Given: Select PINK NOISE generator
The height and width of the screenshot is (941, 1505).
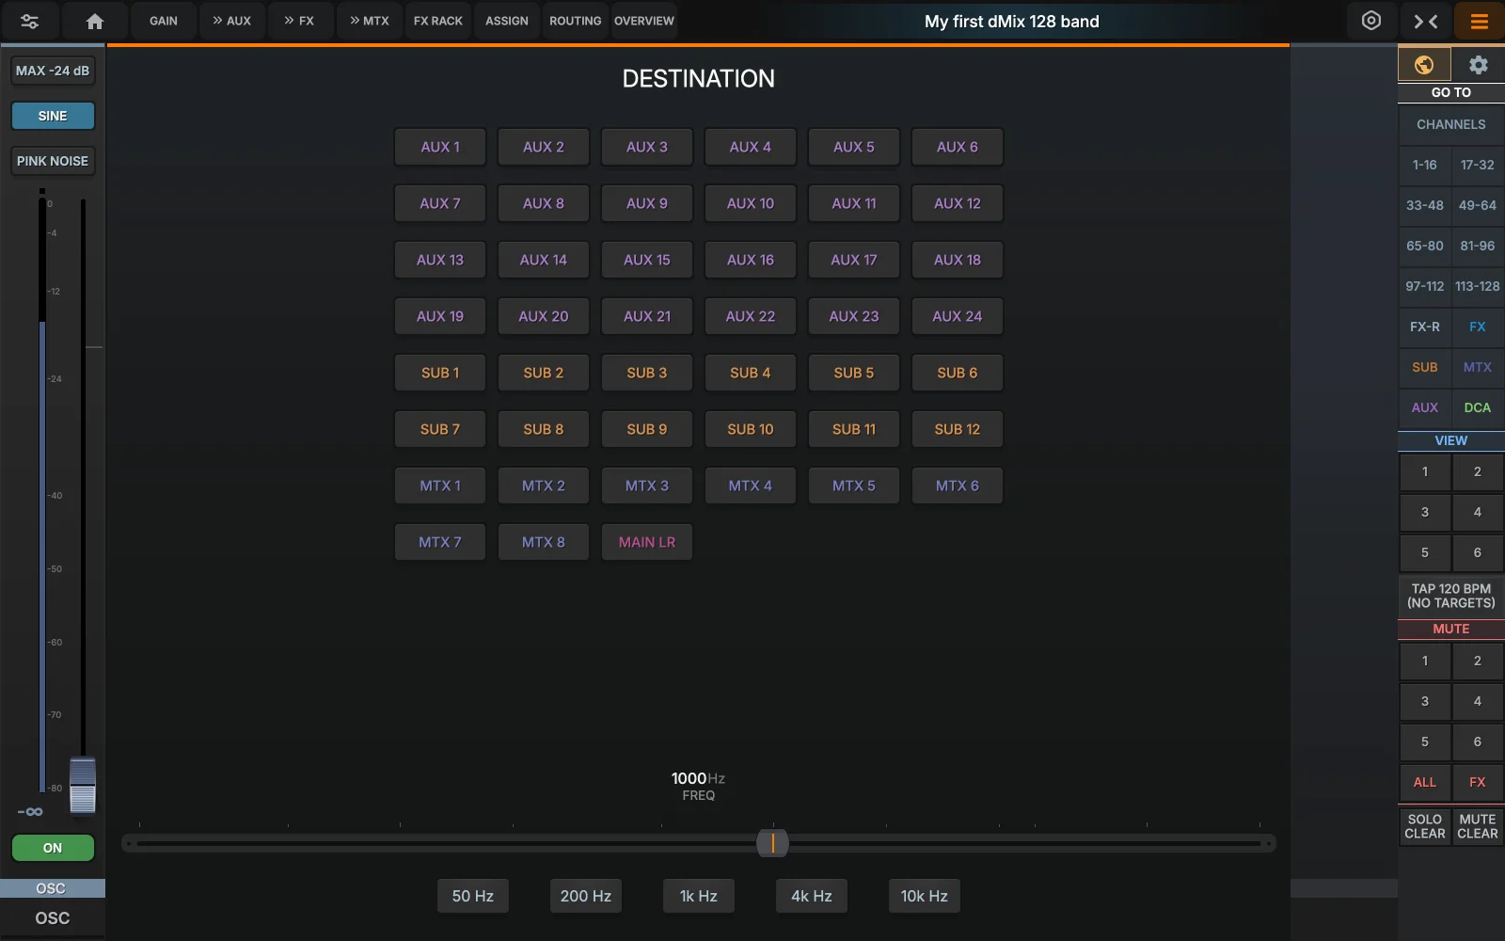Looking at the screenshot, I should [53, 161].
